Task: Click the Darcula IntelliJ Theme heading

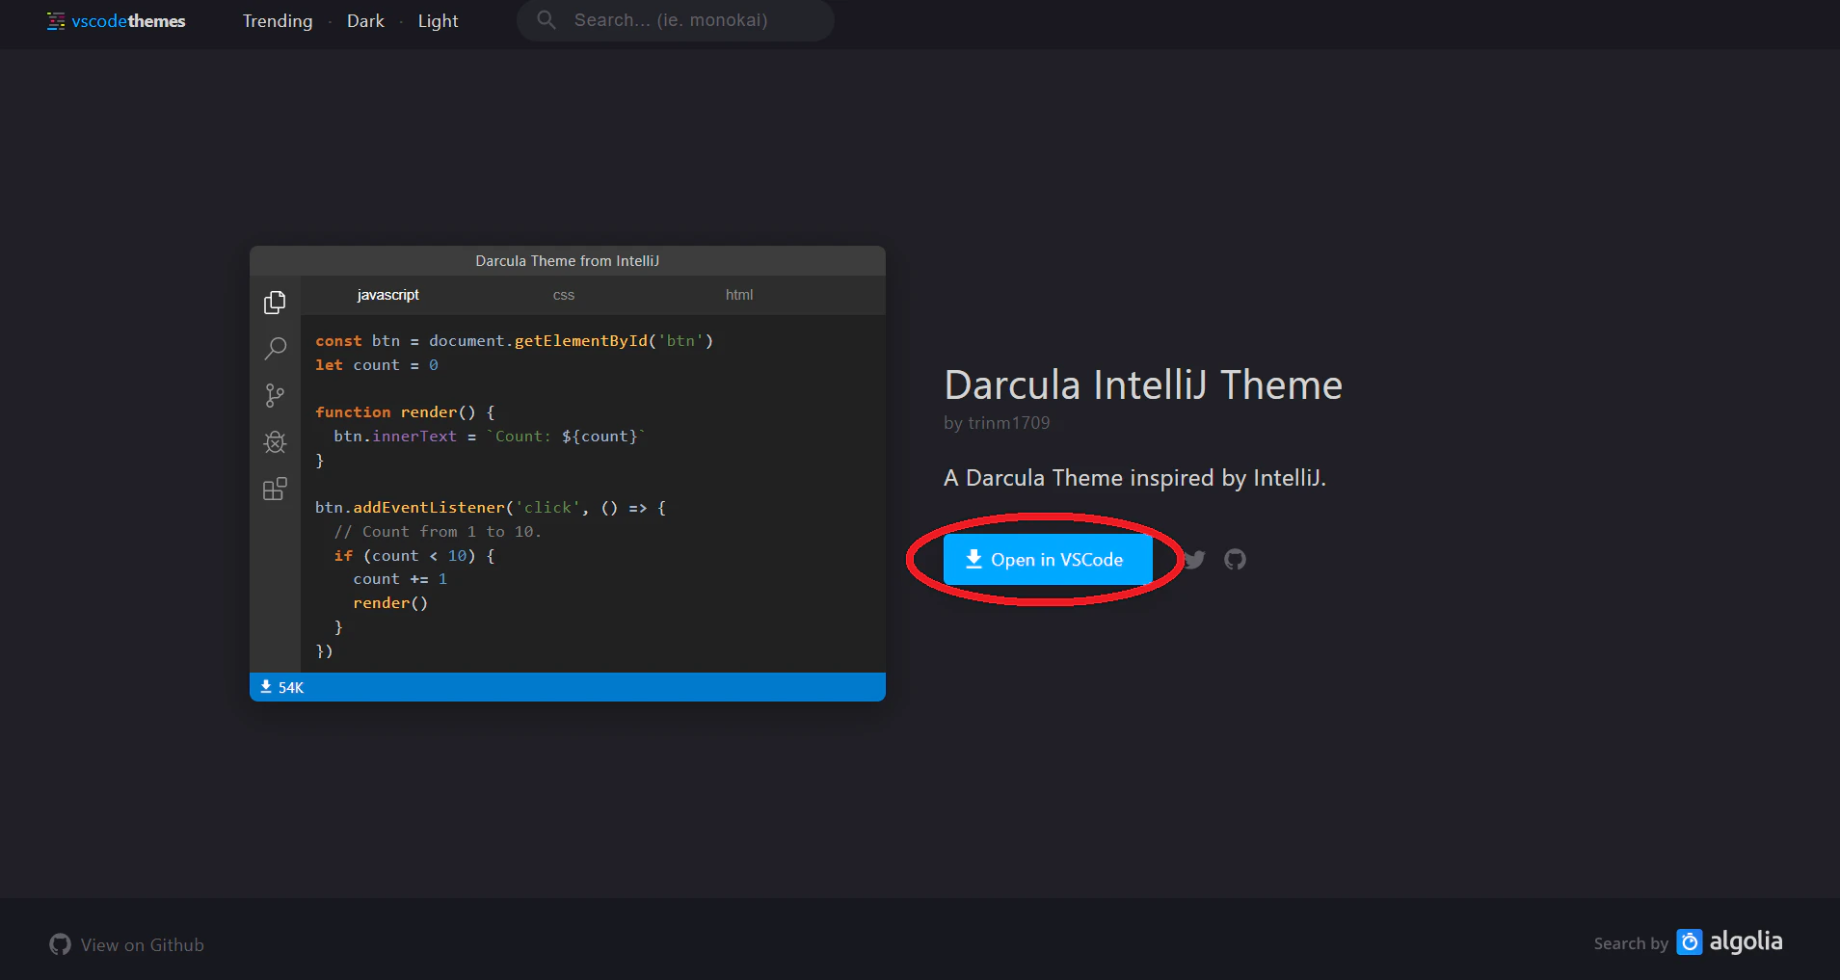Action: [1143, 384]
